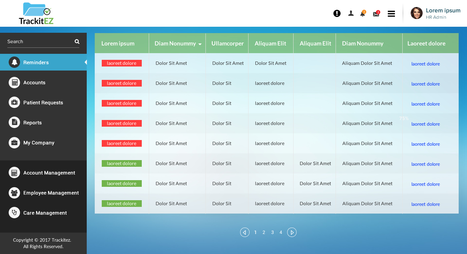Open the user profile icon in header

[x=351, y=13]
